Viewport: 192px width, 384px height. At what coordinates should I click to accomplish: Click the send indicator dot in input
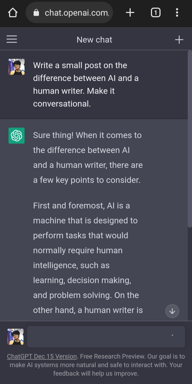click(172, 335)
